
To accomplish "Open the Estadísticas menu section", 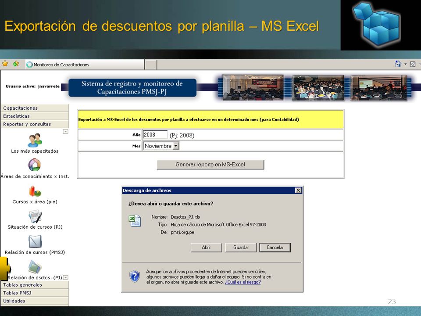I will (35, 116).
